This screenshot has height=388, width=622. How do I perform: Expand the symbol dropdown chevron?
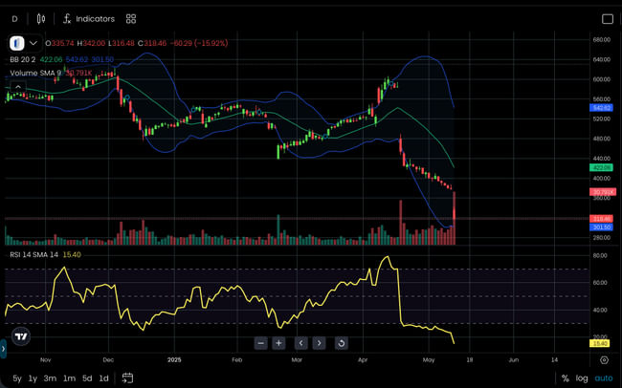34,43
